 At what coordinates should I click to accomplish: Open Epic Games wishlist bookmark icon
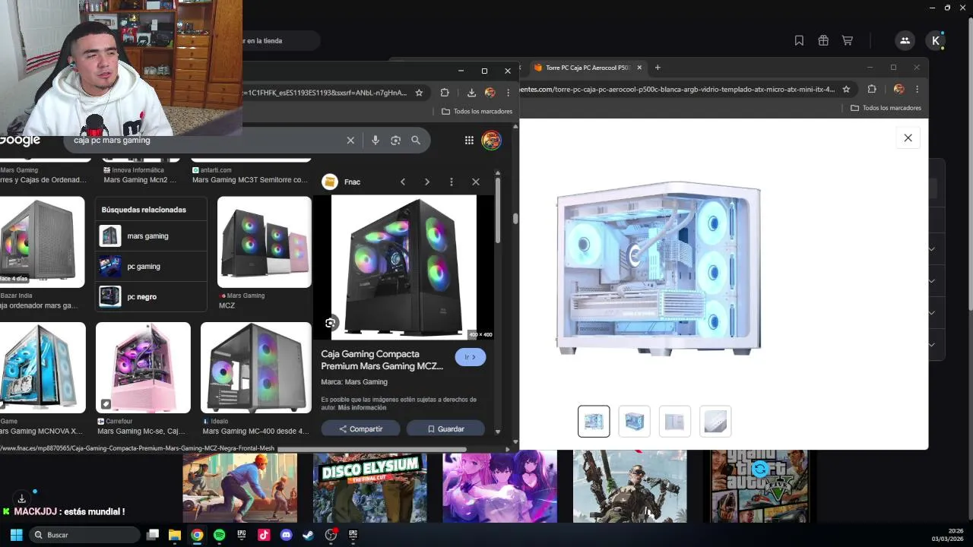(799, 41)
